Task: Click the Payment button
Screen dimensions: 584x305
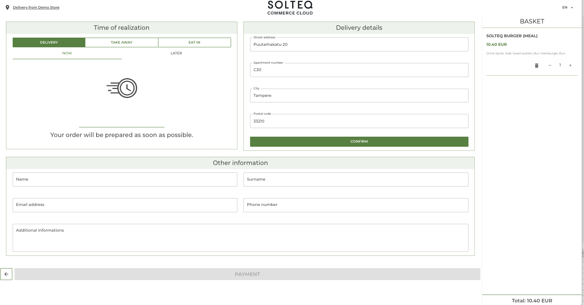Action: pos(247,274)
